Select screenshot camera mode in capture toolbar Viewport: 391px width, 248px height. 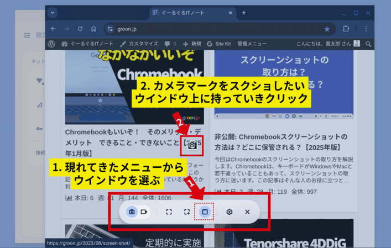pos(132,212)
